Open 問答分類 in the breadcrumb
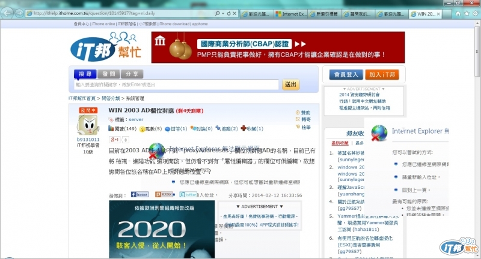Screen dimensions: 481x259 [111, 98]
